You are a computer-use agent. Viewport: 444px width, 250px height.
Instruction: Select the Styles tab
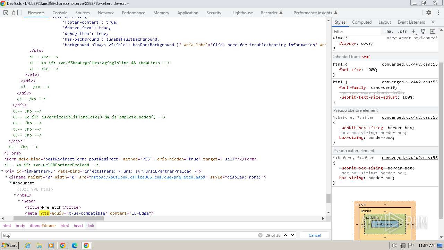point(340,22)
